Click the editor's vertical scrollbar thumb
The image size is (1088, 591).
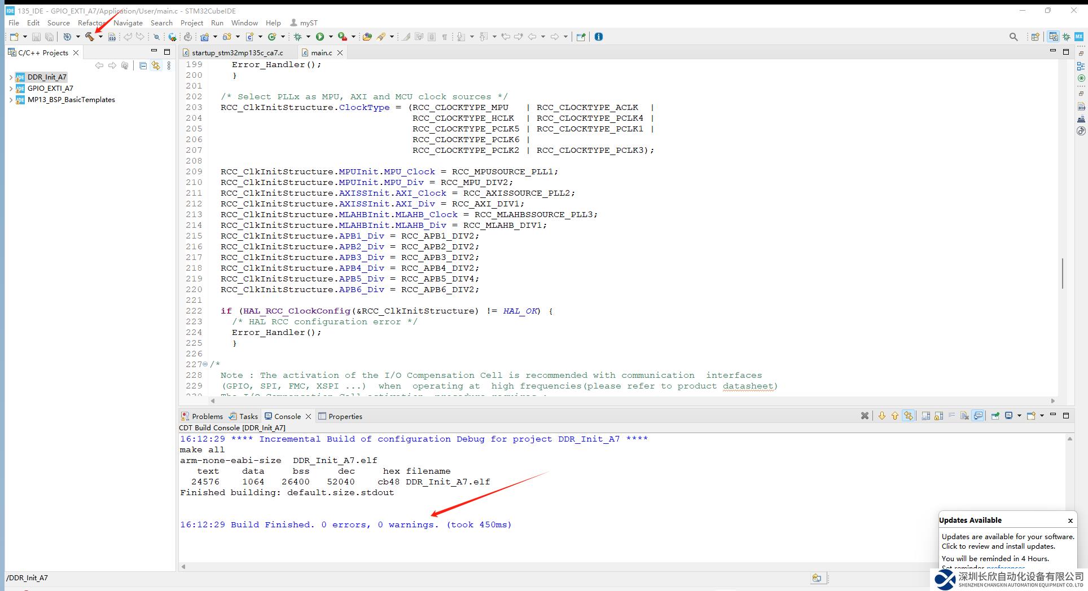tap(1062, 274)
